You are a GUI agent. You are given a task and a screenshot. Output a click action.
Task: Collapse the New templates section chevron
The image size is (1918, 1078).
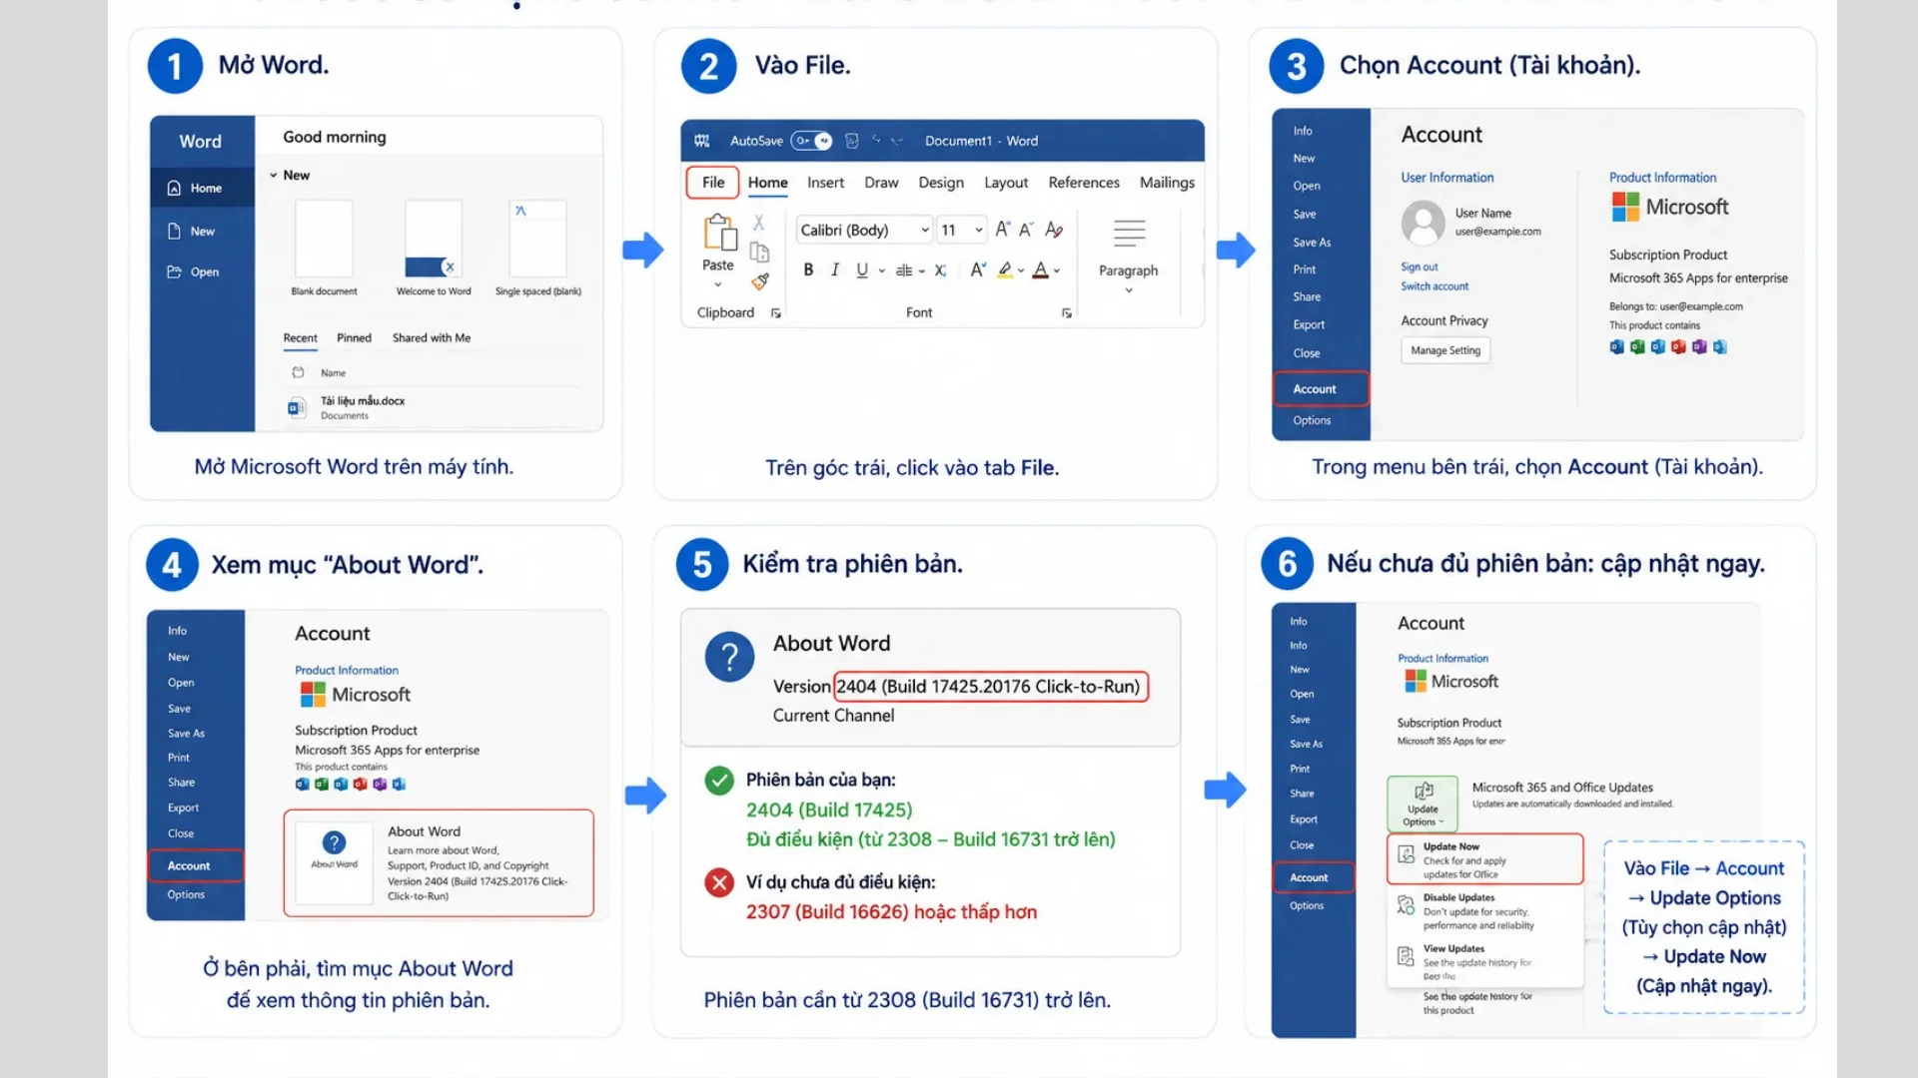coord(273,175)
